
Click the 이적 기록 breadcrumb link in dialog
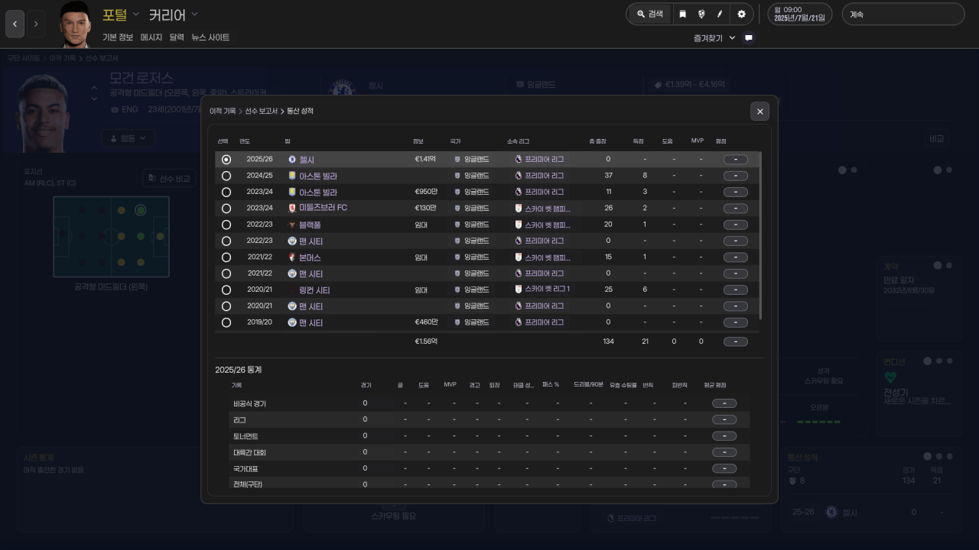(x=223, y=112)
